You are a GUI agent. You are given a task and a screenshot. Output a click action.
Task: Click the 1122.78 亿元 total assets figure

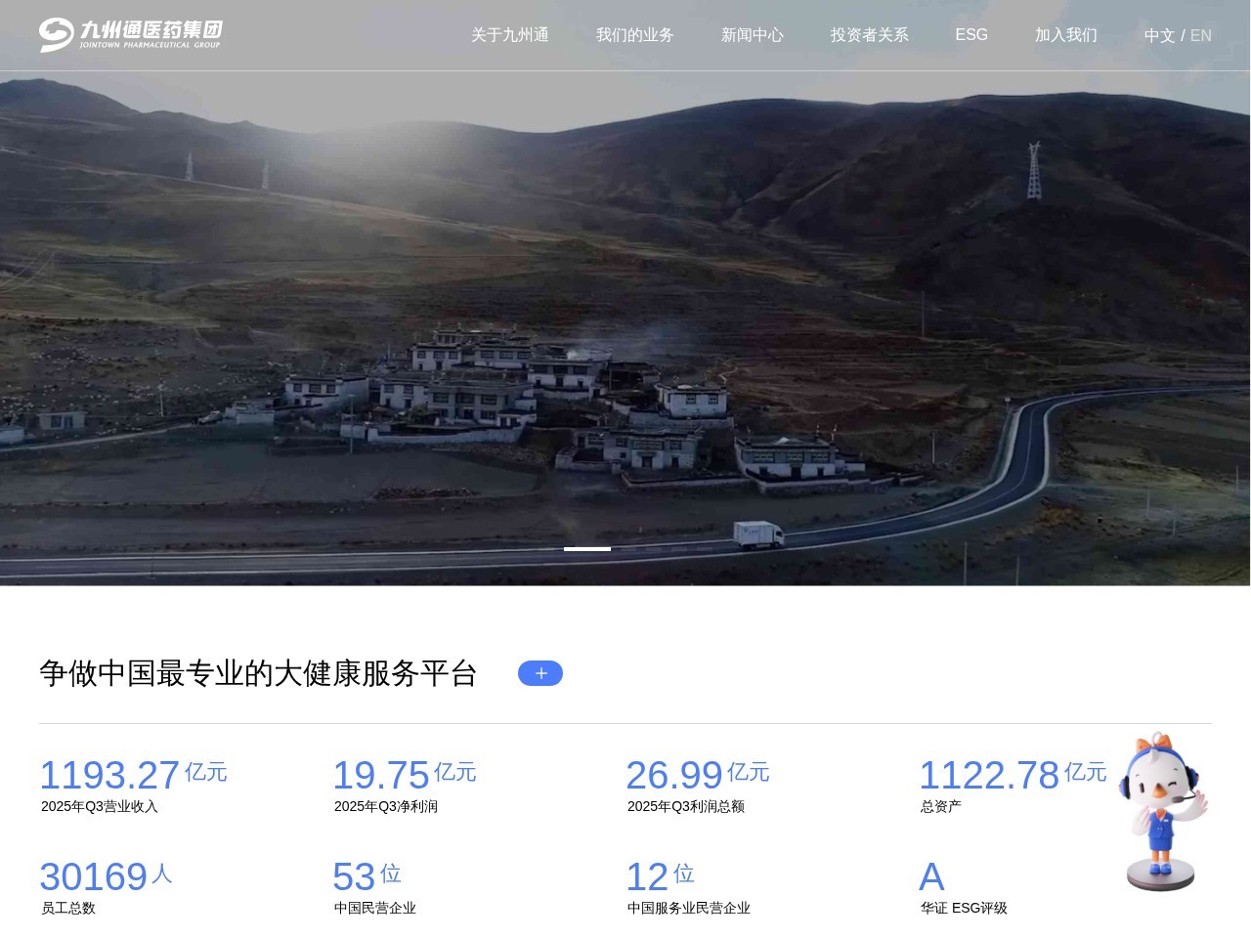click(989, 776)
